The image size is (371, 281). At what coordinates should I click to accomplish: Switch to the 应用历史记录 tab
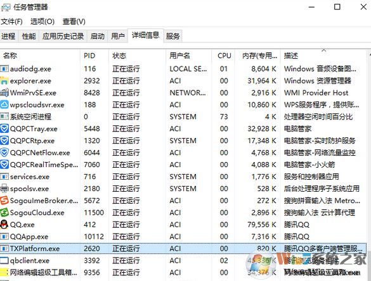coord(63,36)
